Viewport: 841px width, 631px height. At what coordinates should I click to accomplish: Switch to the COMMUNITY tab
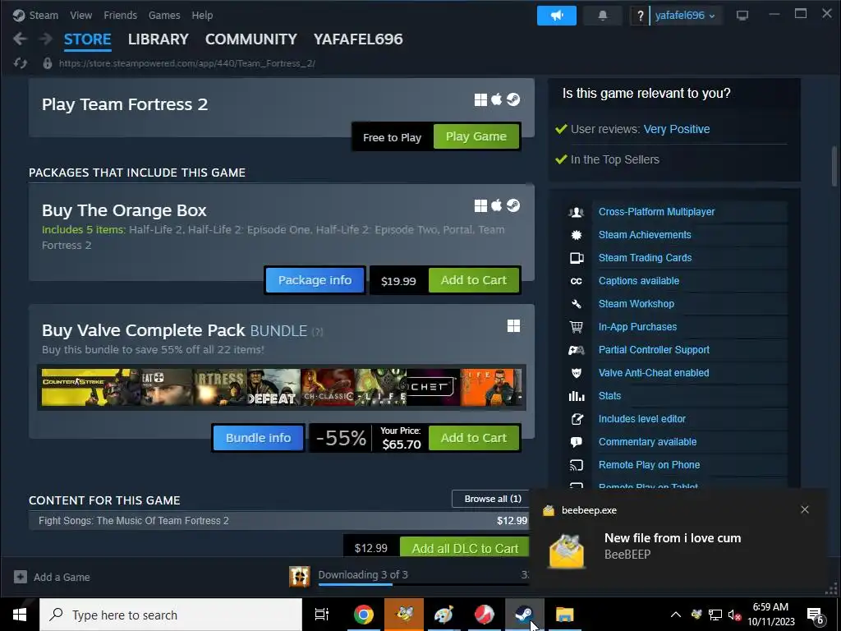pyautogui.click(x=251, y=39)
